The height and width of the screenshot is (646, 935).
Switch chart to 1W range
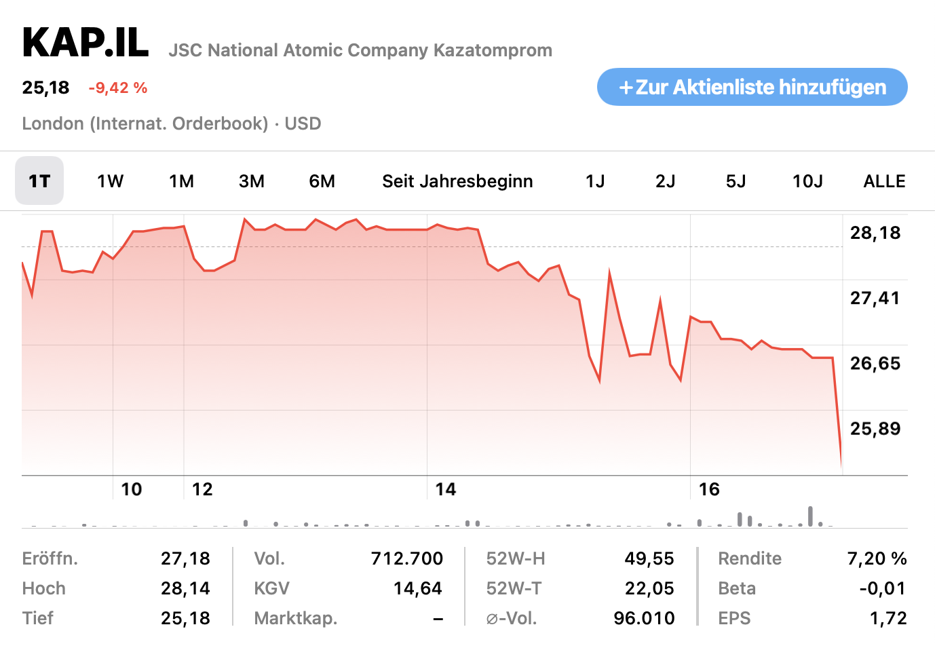110,181
